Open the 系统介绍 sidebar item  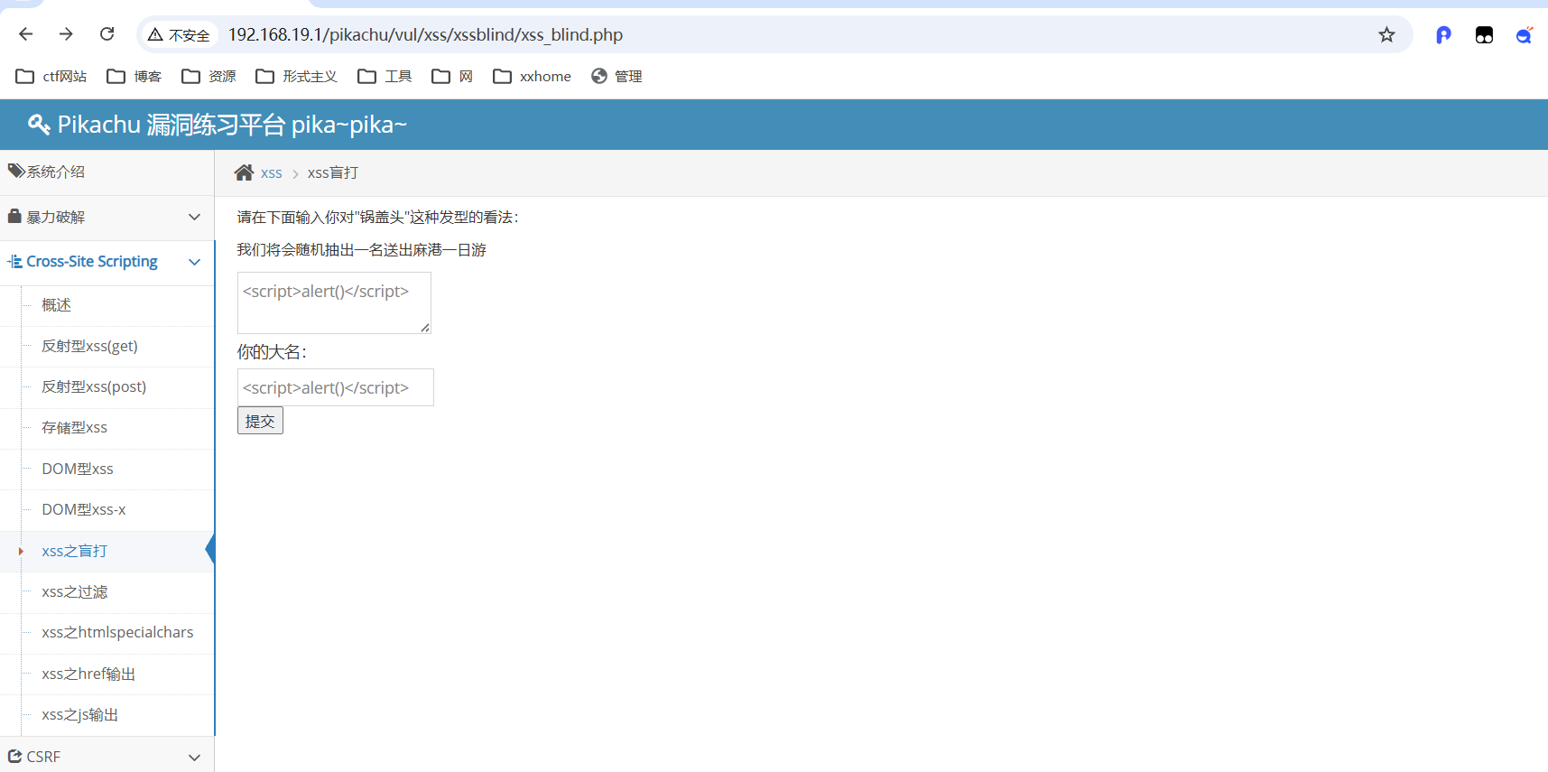pos(107,172)
